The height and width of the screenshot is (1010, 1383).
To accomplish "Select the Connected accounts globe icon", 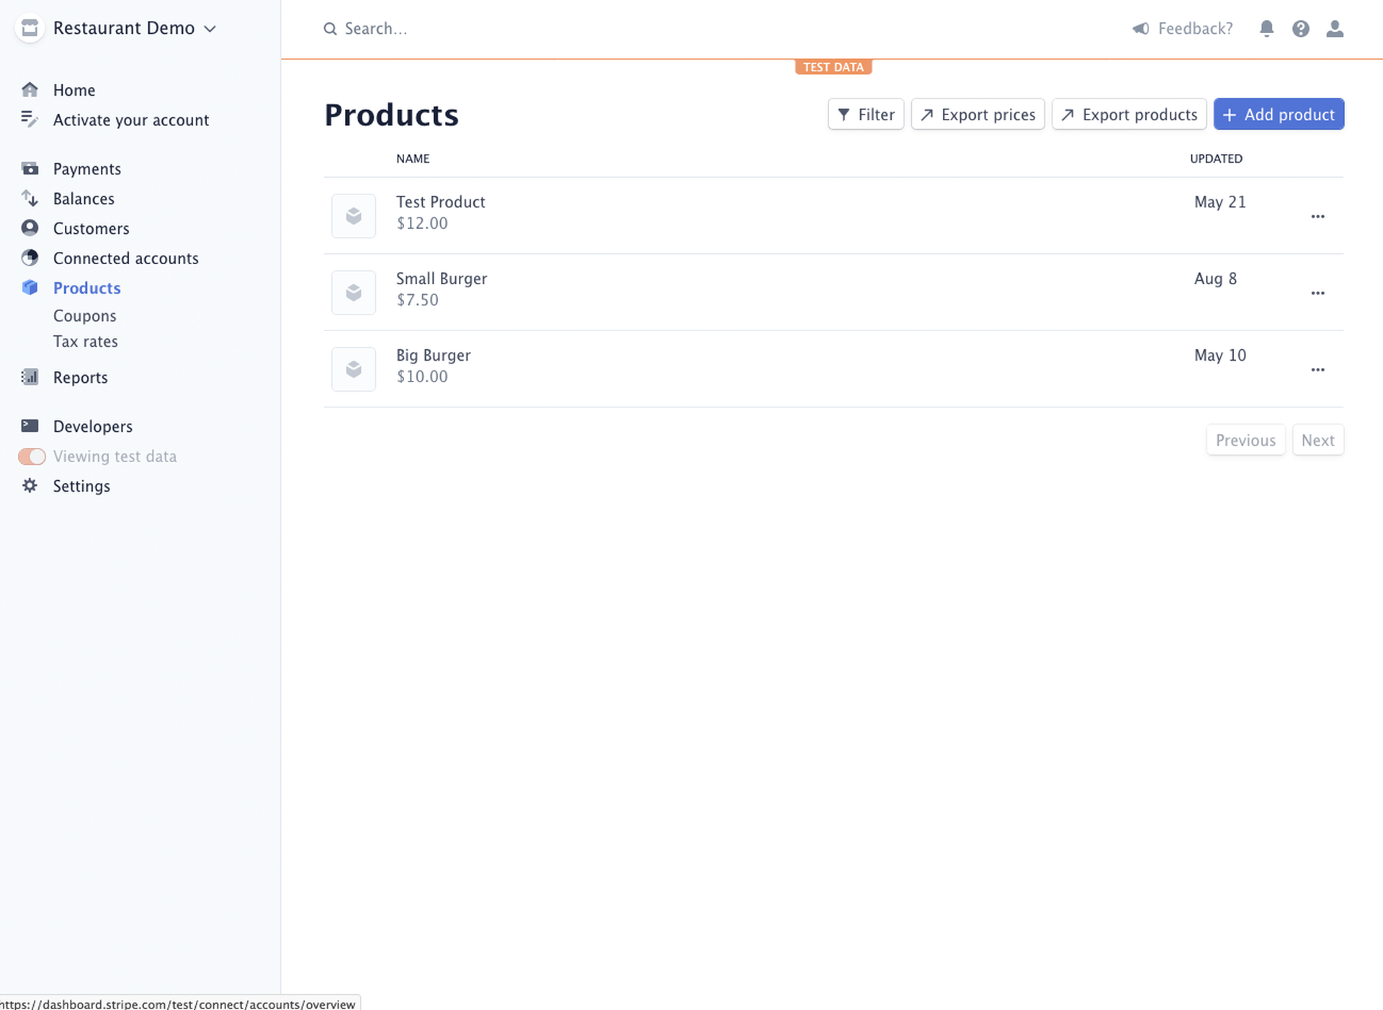I will 30,258.
